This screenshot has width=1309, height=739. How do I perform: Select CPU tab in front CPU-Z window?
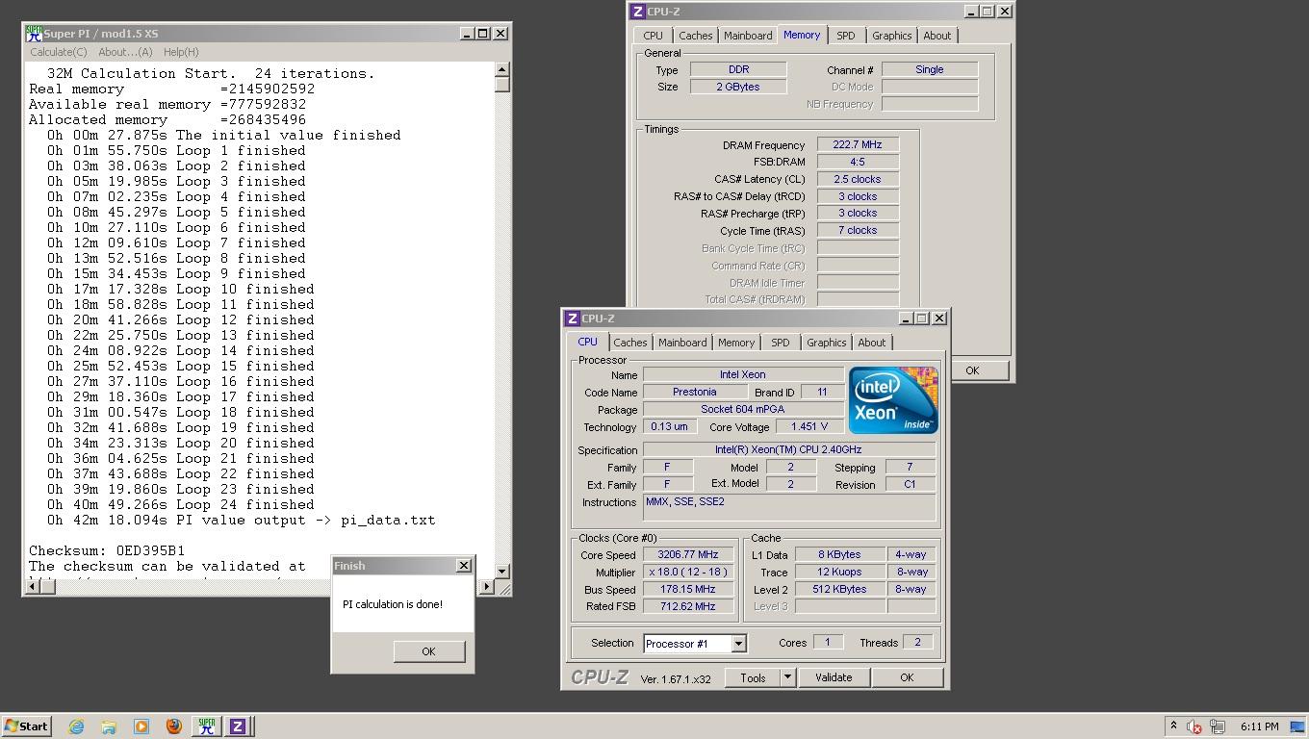coord(587,342)
